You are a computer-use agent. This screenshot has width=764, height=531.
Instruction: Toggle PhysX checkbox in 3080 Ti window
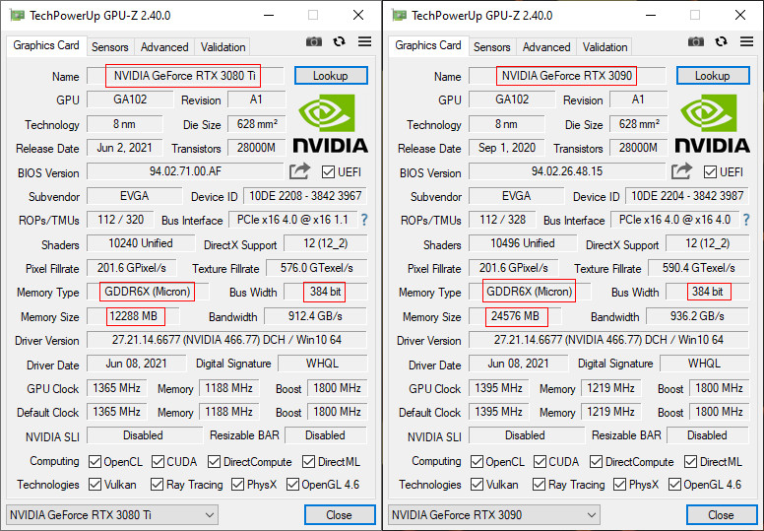click(238, 484)
